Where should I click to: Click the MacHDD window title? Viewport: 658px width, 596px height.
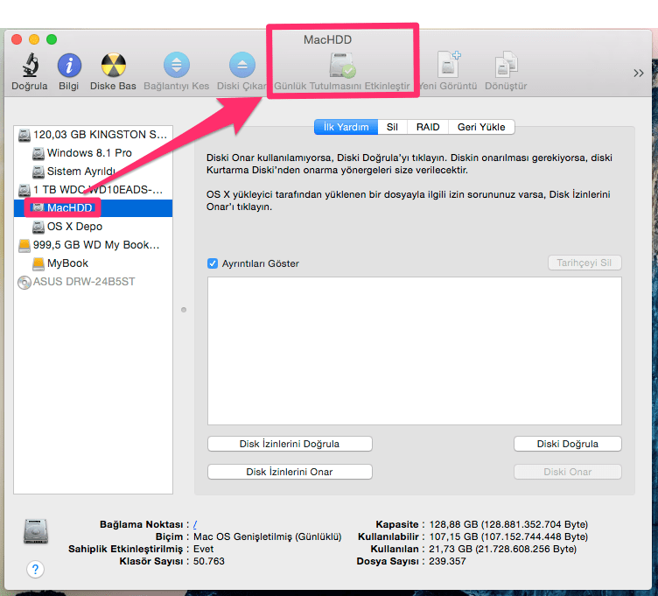tap(327, 39)
